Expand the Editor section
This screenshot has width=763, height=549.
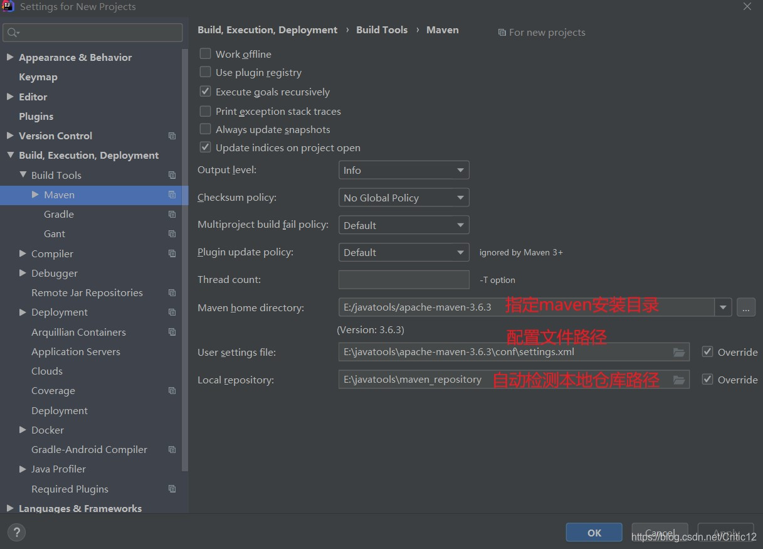point(10,97)
